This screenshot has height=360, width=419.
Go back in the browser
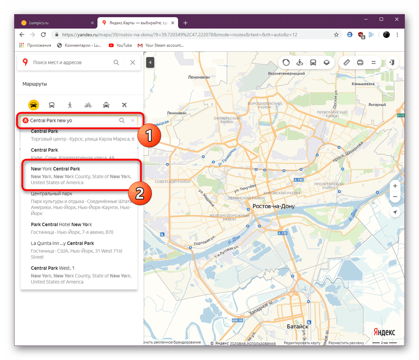pyautogui.click(x=22, y=34)
